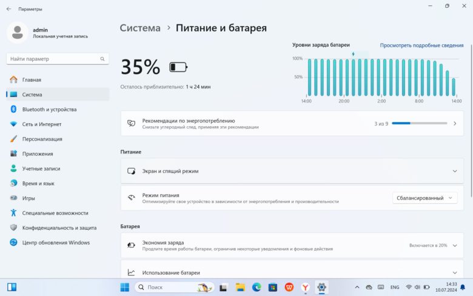Click the Settings page vertical scrollbar
473x296 pixels.
[x=471, y=121]
